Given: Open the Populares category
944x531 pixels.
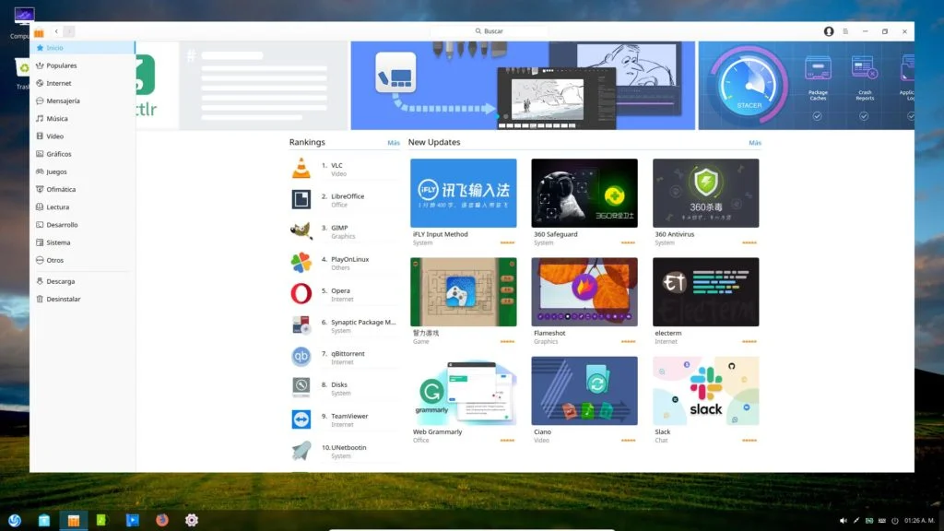Looking at the screenshot, I should coord(82,65).
